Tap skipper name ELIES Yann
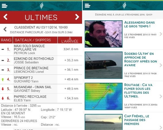Image resolution: width=163 pixels, height=130 pixels. pos(22,100)
